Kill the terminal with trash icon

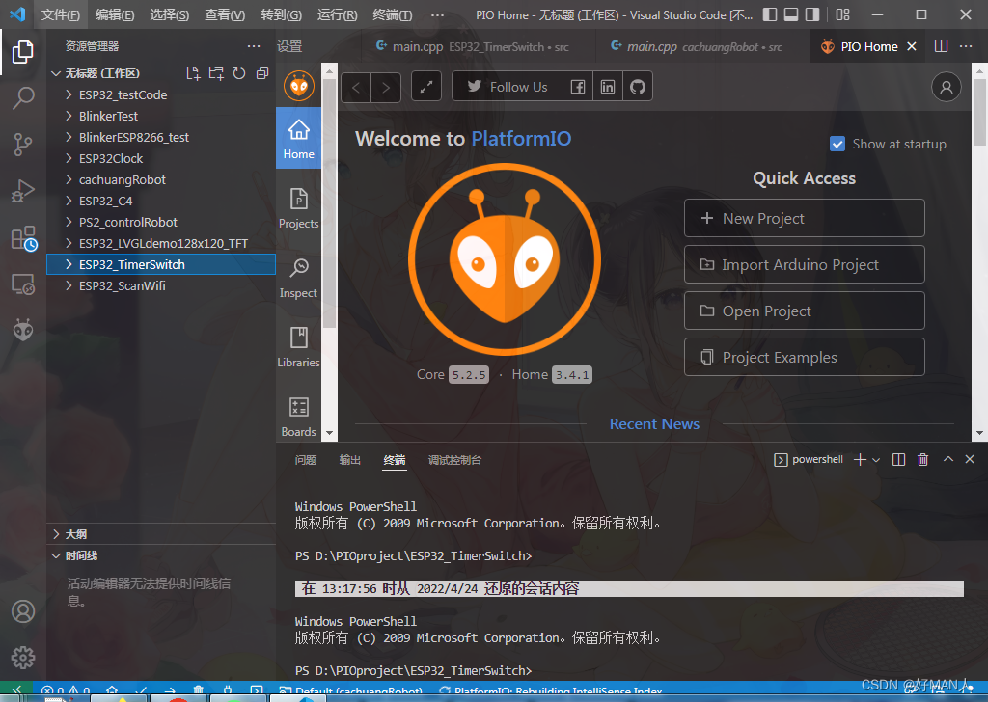pyautogui.click(x=922, y=460)
